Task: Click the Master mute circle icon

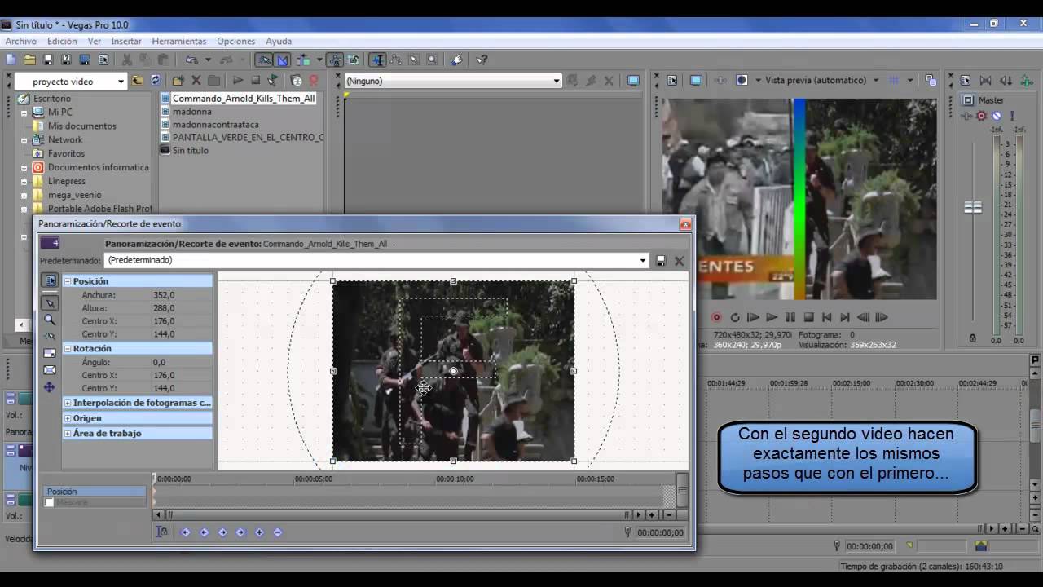Action: pyautogui.click(x=996, y=116)
